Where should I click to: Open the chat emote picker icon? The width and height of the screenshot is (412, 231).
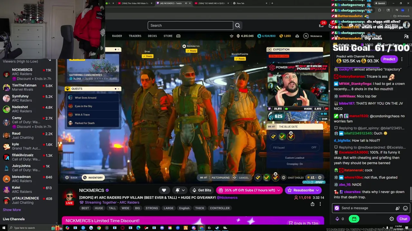click(x=405, y=208)
